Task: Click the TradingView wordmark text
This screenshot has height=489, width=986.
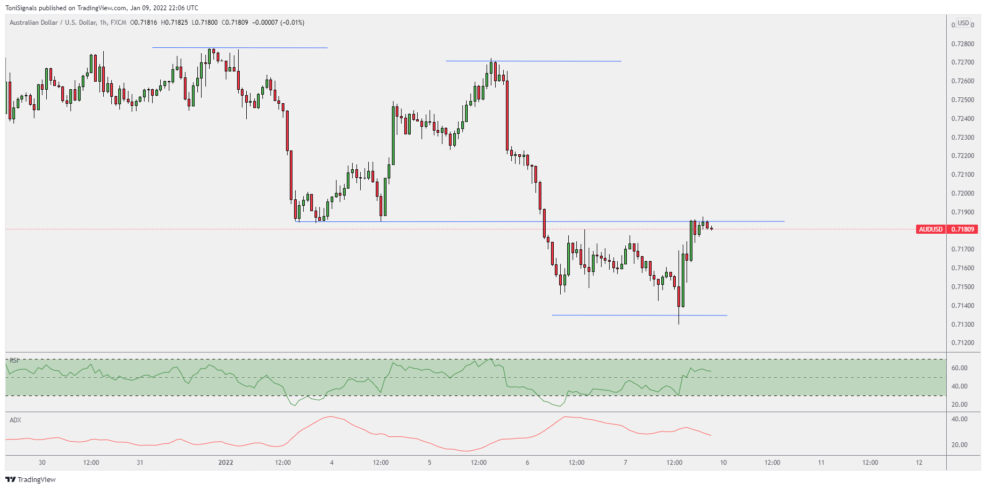Action: point(37,479)
